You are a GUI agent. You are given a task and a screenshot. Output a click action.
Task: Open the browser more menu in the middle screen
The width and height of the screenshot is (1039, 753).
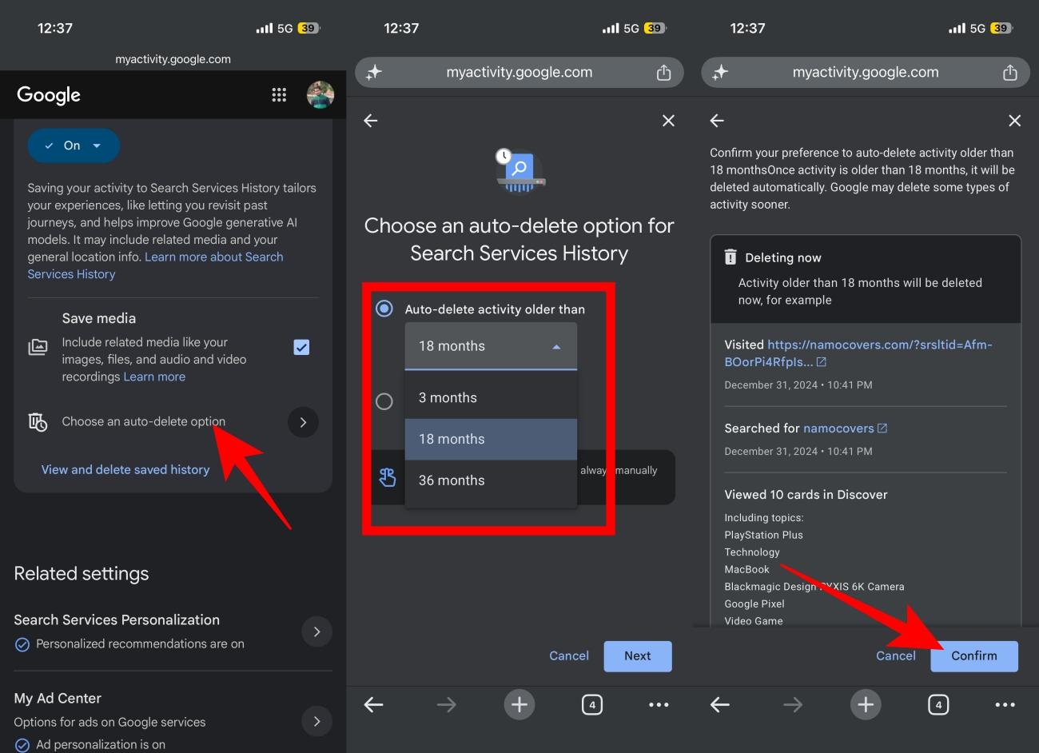659,704
